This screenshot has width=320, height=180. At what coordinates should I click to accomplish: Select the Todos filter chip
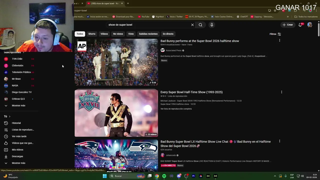[80, 34]
